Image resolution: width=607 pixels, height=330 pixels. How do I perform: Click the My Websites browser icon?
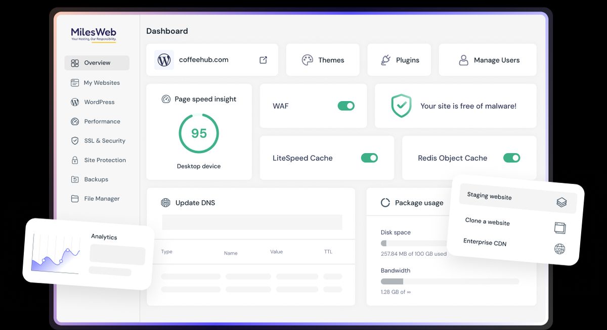(75, 83)
